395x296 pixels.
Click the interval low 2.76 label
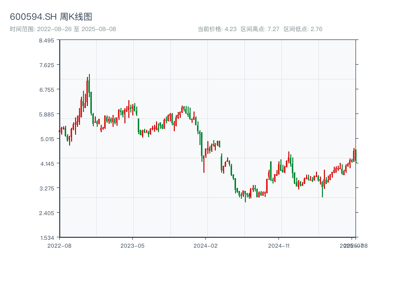(303, 29)
